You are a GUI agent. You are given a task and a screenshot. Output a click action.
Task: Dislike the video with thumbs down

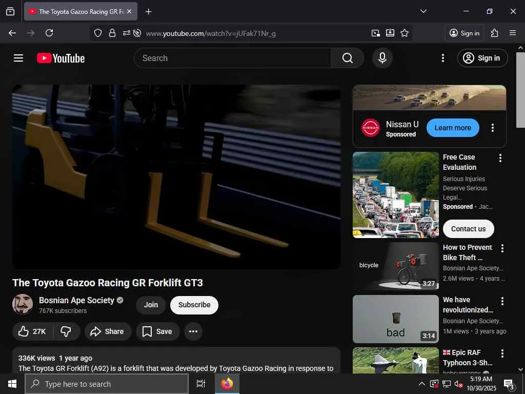coord(66,331)
